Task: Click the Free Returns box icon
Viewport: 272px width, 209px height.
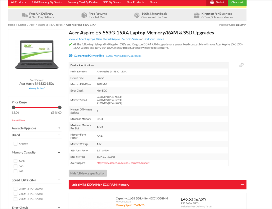Action: click(x=84, y=15)
